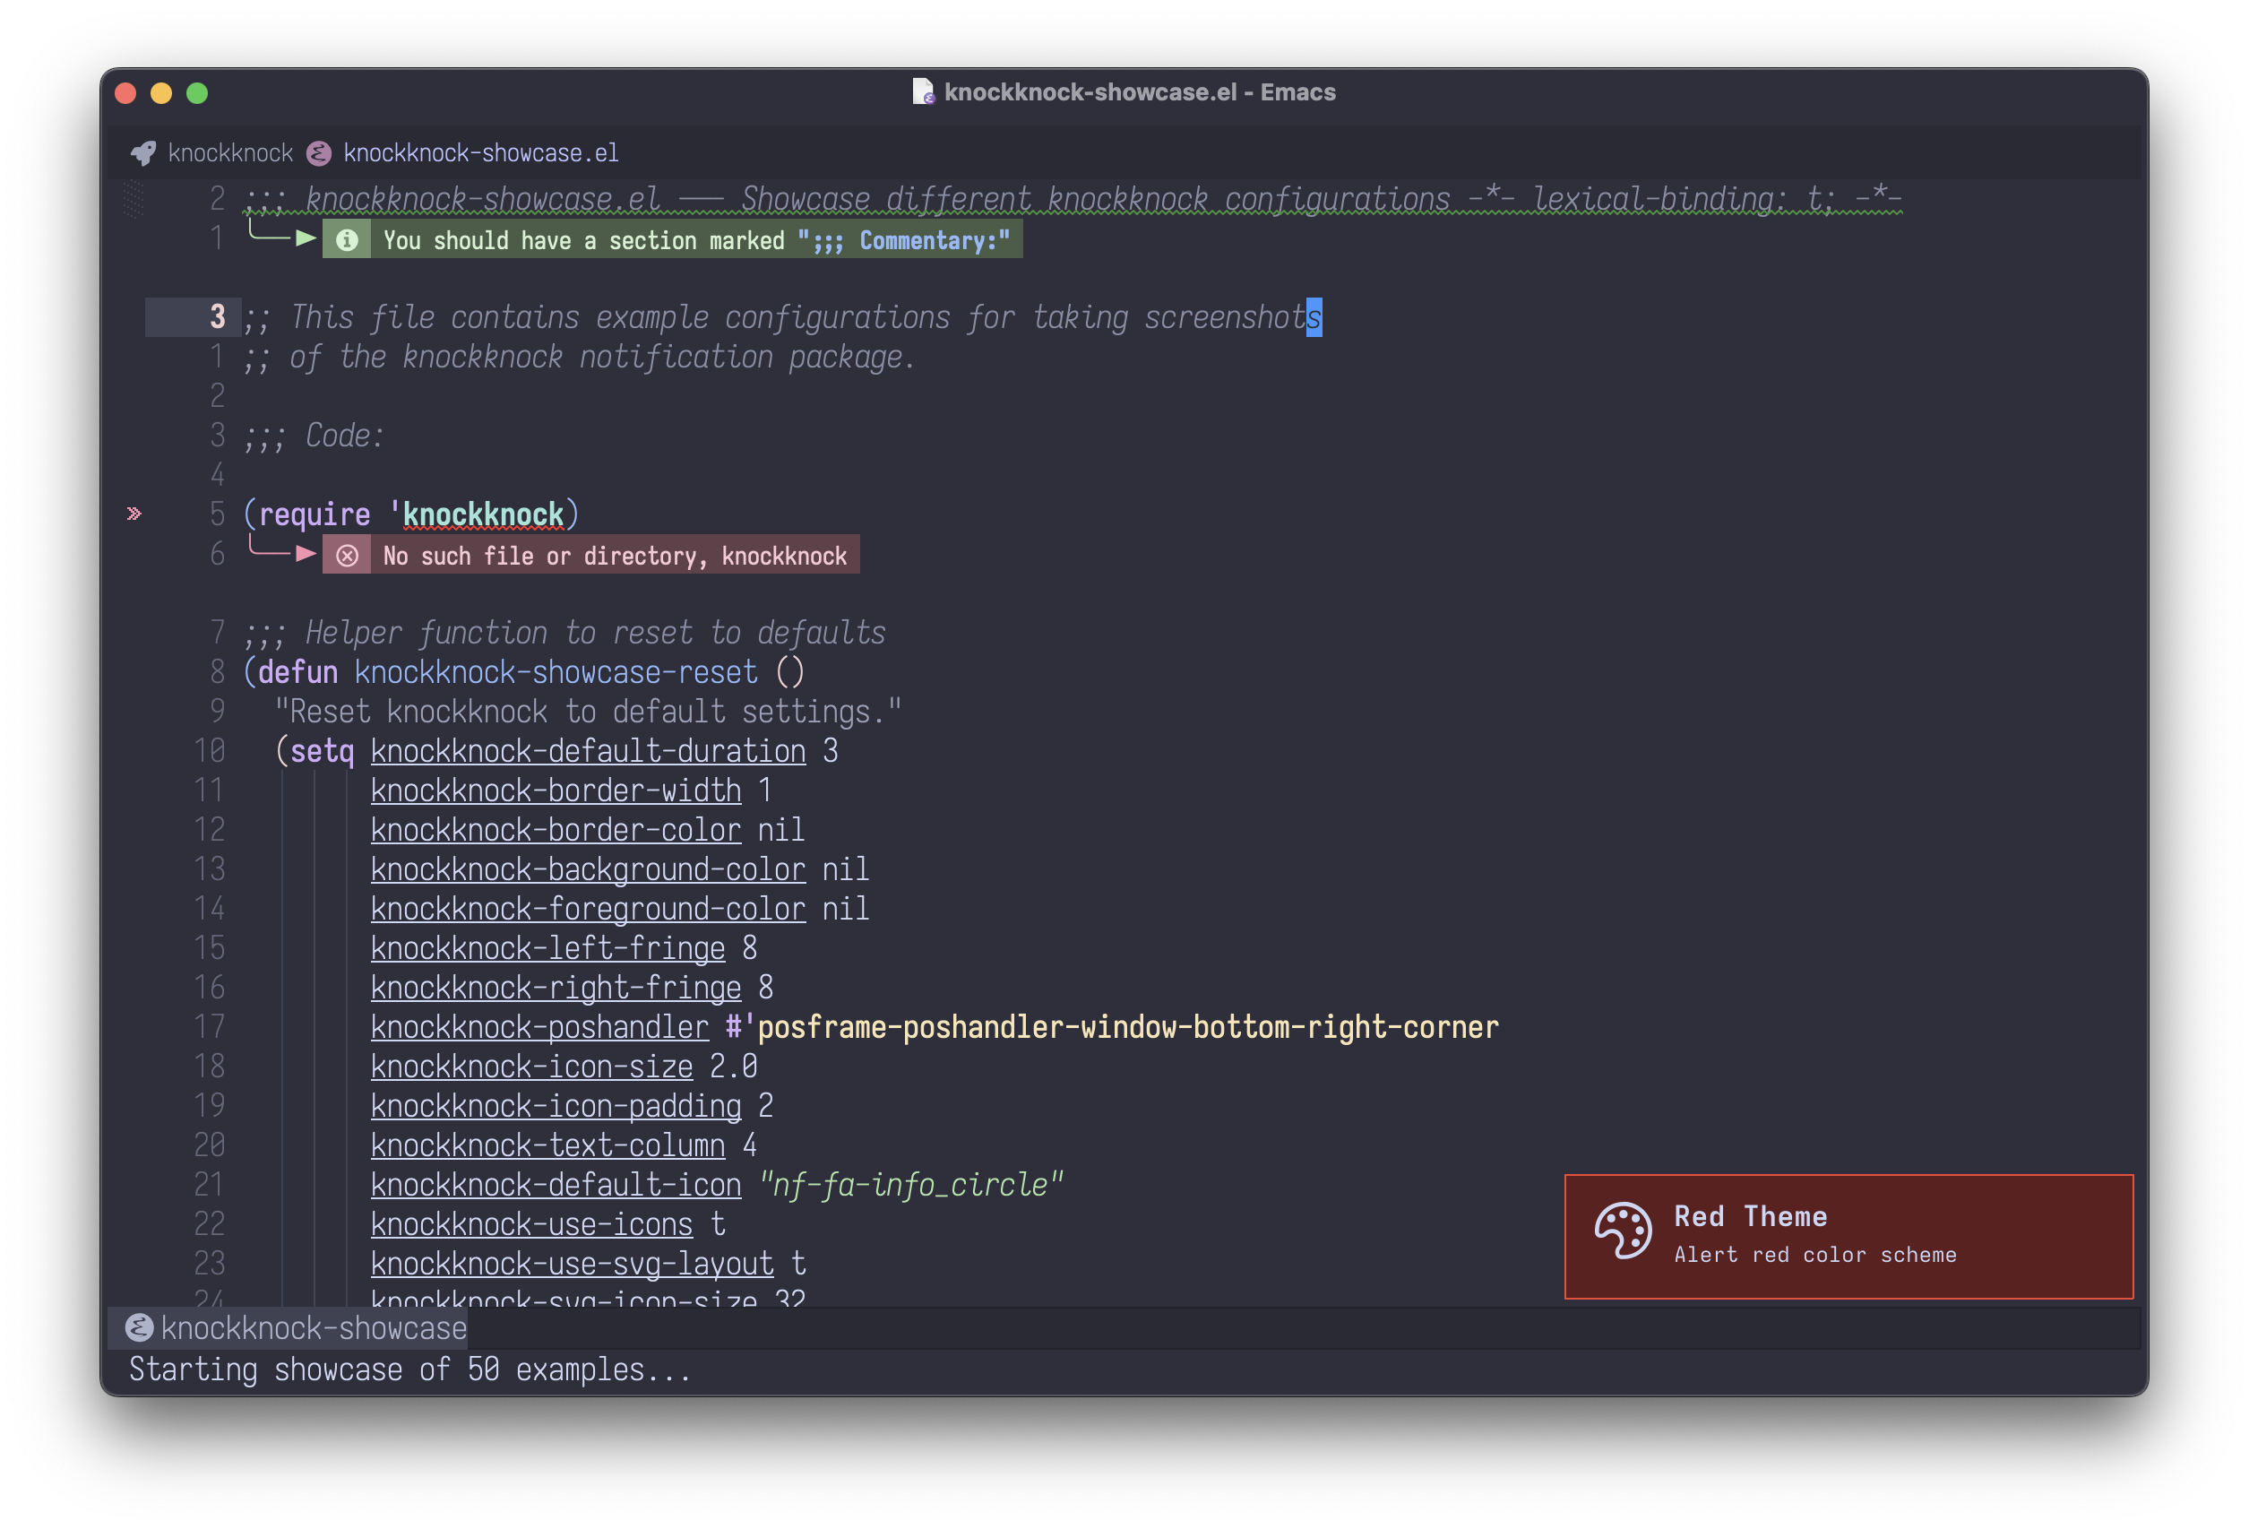Select the 'knockknock-showcase.el' breadcrumb file name
Image resolution: width=2249 pixels, height=1529 pixels.
tap(481, 153)
